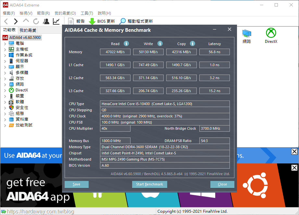Close the get free AIDA64 app ad
The width and height of the screenshot is (299, 215).
(294, 168)
